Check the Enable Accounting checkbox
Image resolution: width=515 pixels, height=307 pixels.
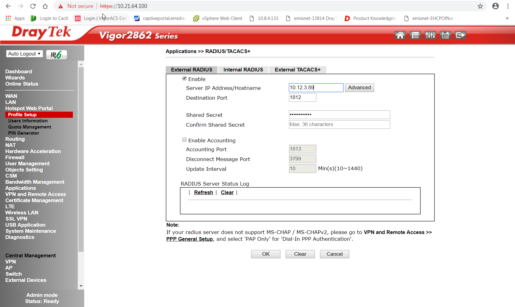click(x=184, y=140)
